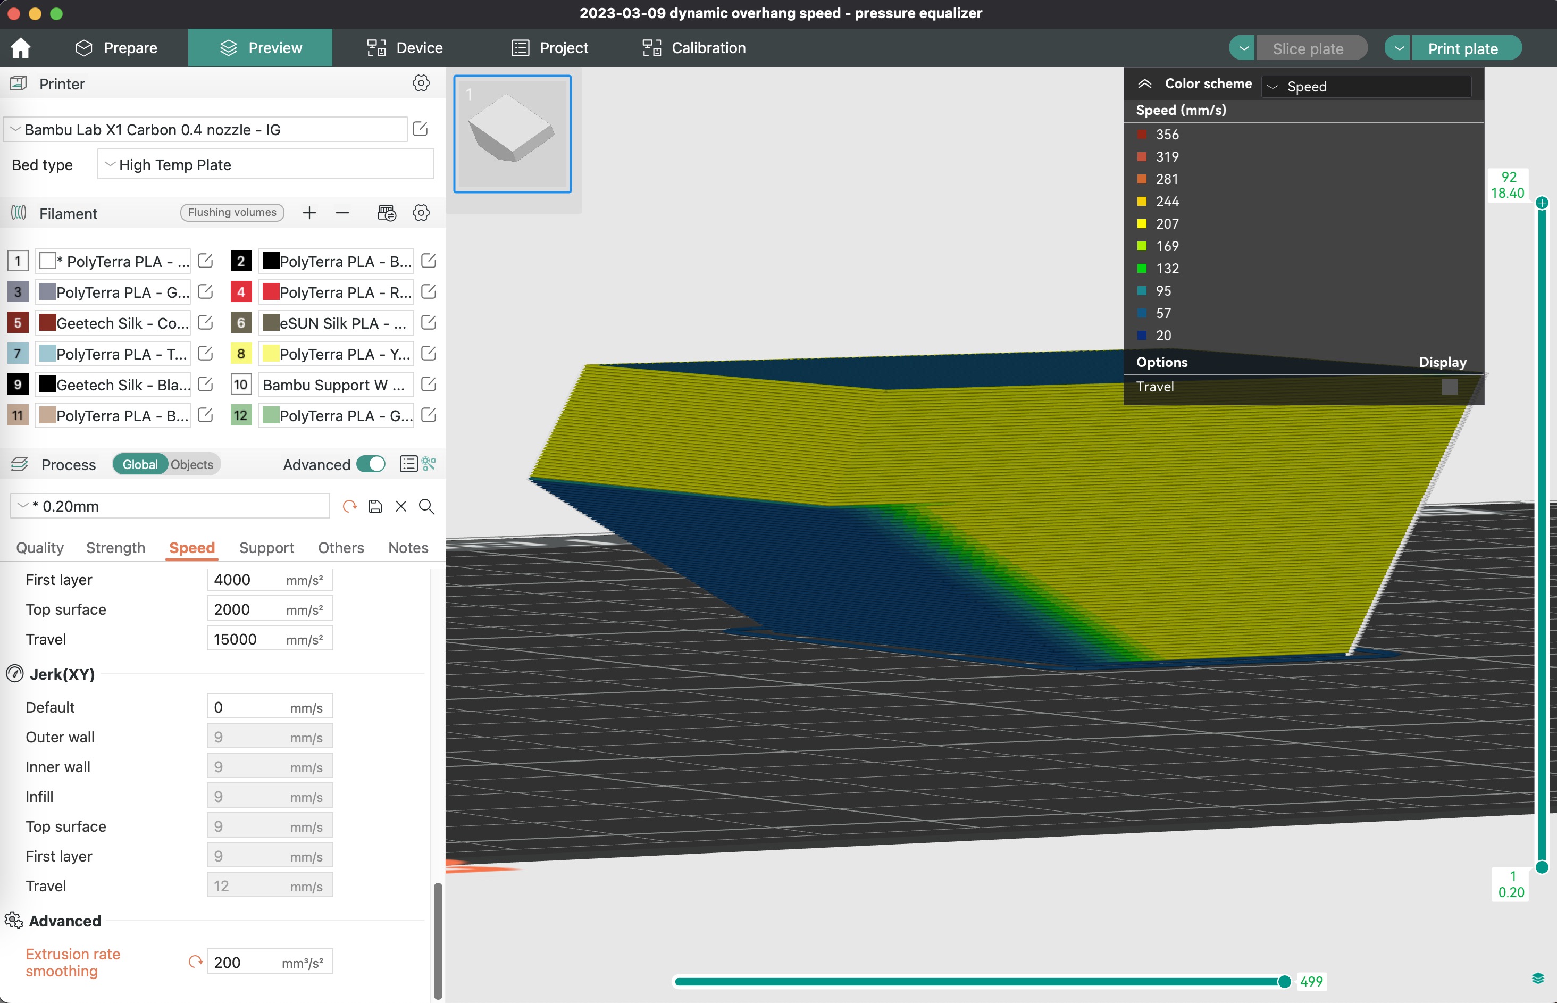This screenshot has width=1557, height=1003.
Task: Open the Calibration tab
Action: 694,47
